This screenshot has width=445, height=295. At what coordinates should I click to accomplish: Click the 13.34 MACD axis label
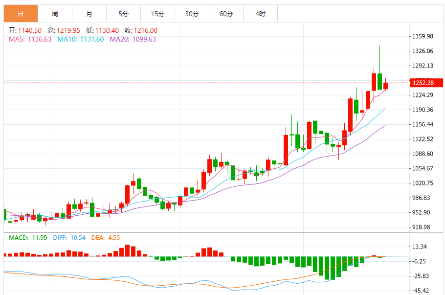(x=420, y=247)
